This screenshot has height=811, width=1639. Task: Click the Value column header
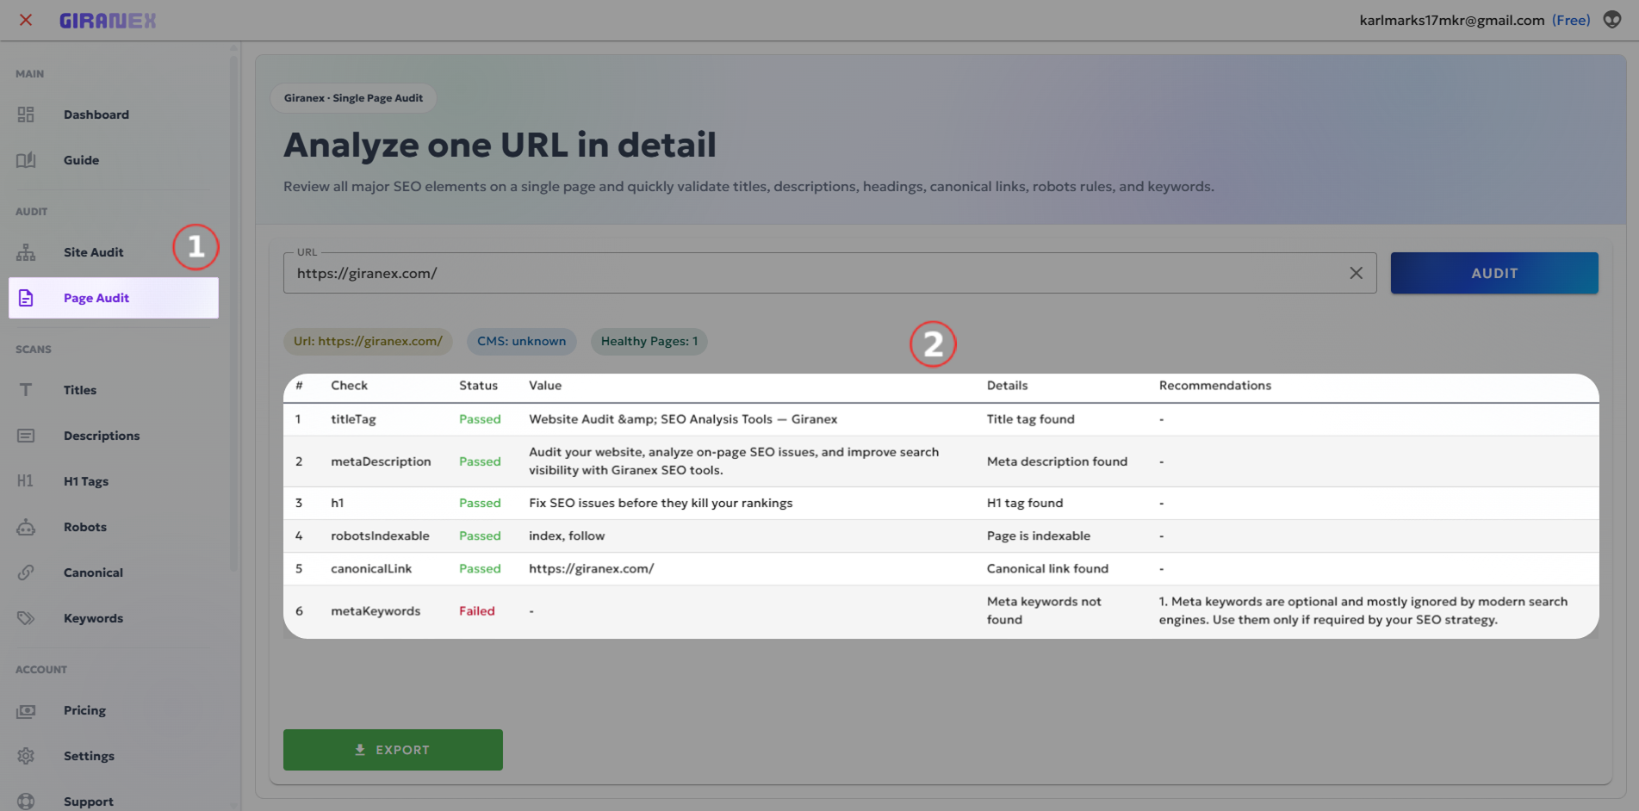point(545,386)
